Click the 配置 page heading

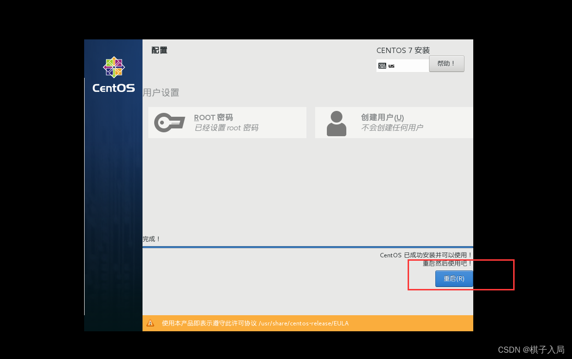coord(160,51)
